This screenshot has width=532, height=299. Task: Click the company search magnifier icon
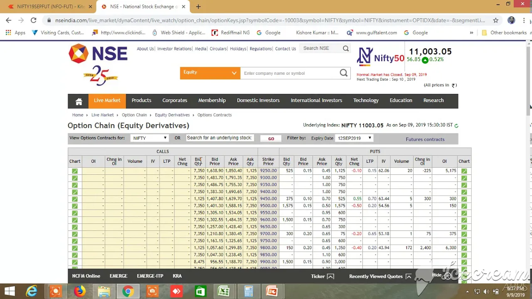click(344, 73)
